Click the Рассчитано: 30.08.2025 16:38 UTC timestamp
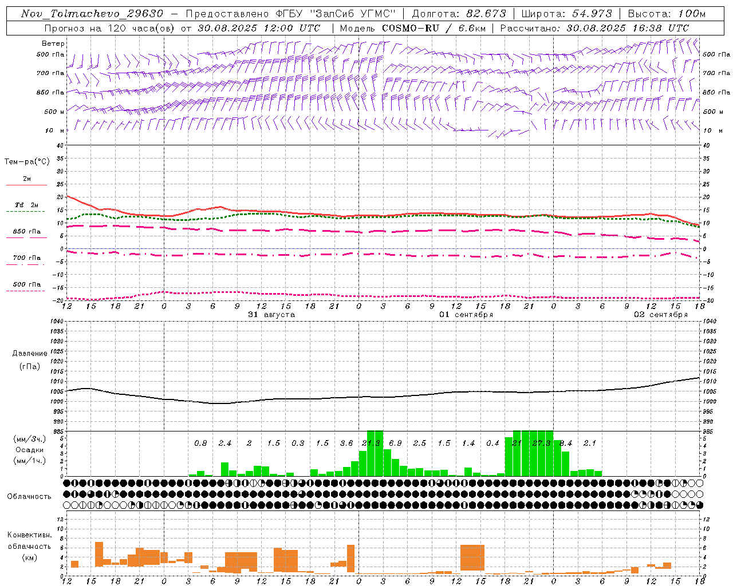This screenshot has width=733, height=586. pos(594,28)
